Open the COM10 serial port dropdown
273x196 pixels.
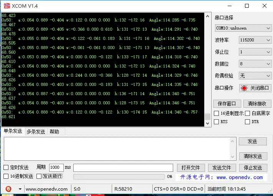click(243, 28)
